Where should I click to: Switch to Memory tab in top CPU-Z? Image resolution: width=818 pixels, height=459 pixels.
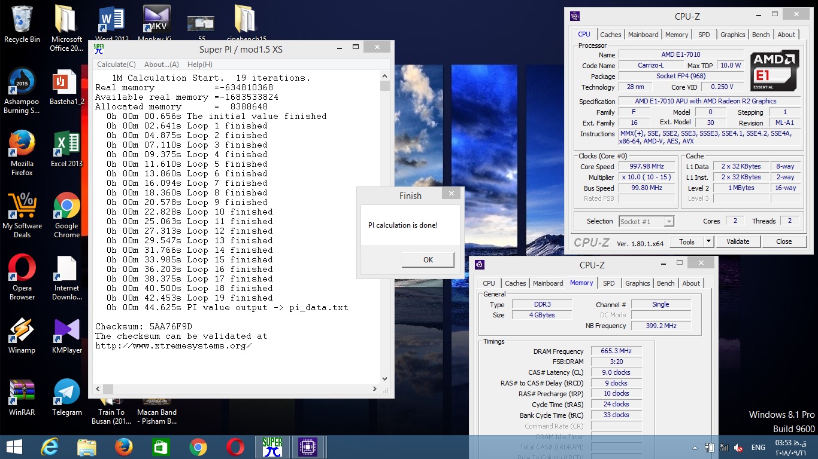tap(677, 35)
